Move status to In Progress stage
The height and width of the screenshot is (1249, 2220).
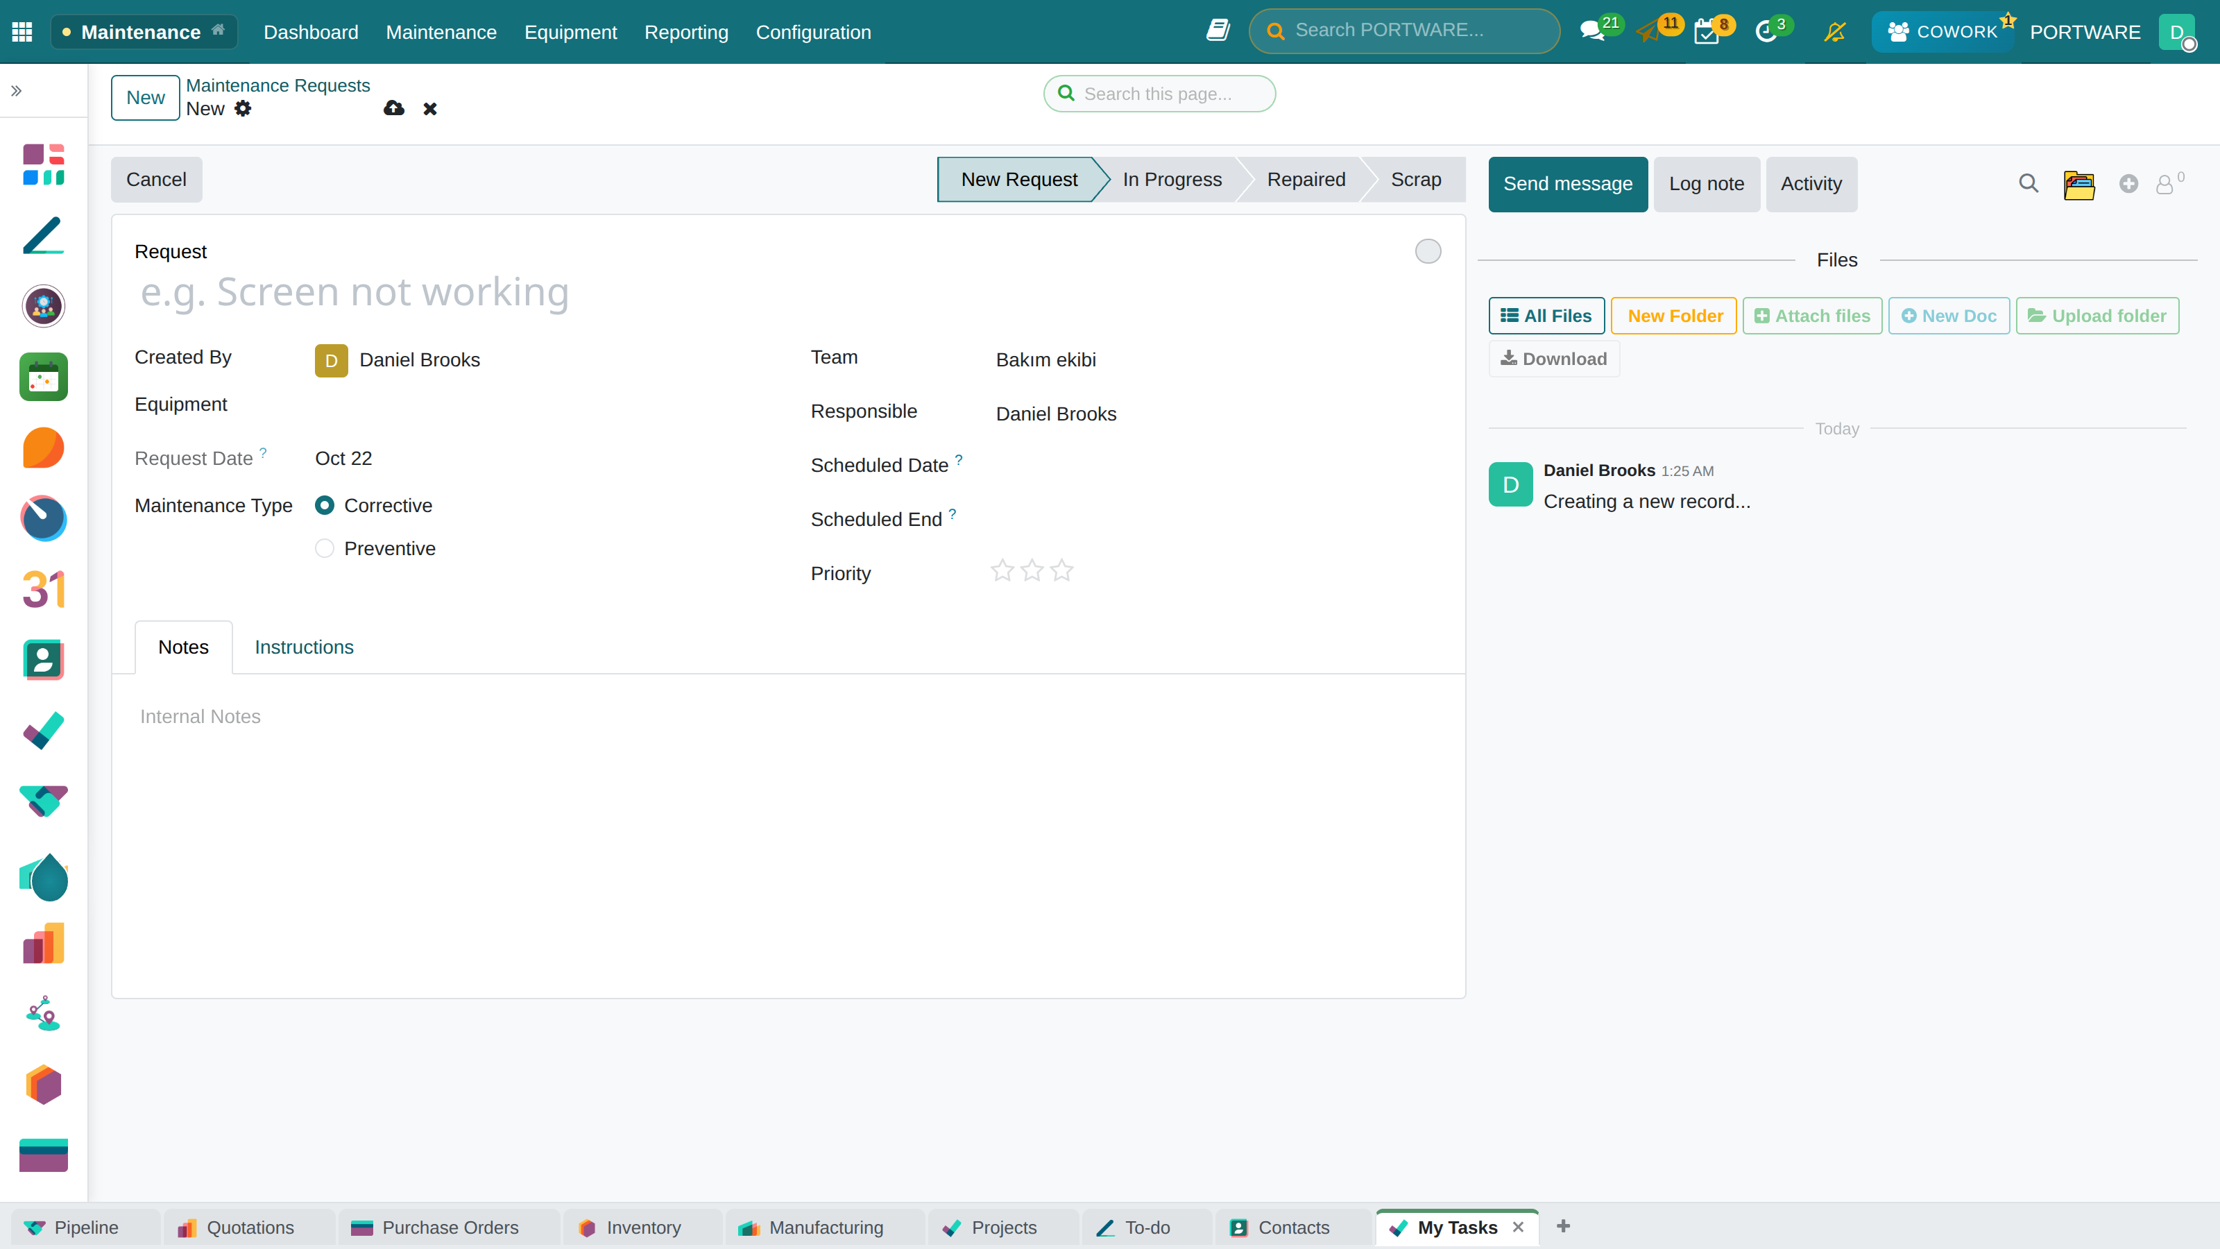click(x=1172, y=179)
